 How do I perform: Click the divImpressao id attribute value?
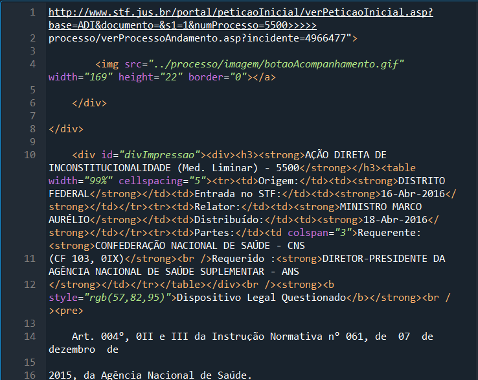160,155
